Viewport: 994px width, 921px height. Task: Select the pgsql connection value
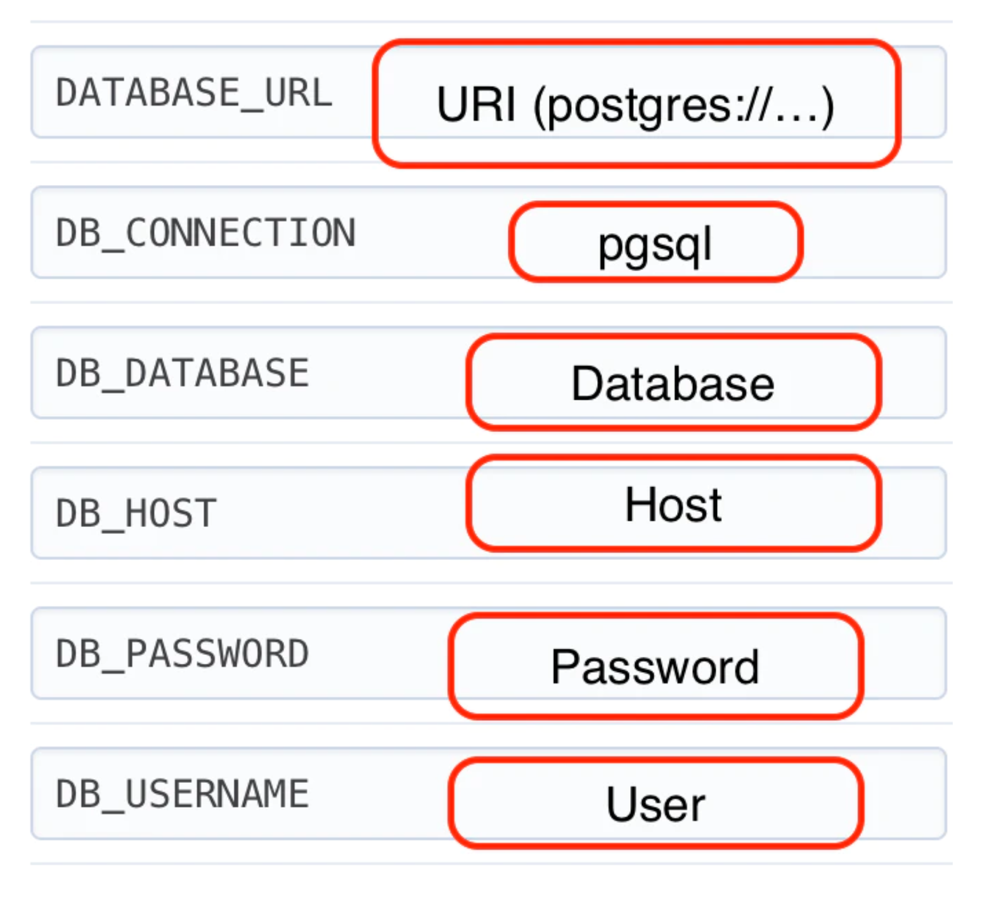[x=656, y=244]
